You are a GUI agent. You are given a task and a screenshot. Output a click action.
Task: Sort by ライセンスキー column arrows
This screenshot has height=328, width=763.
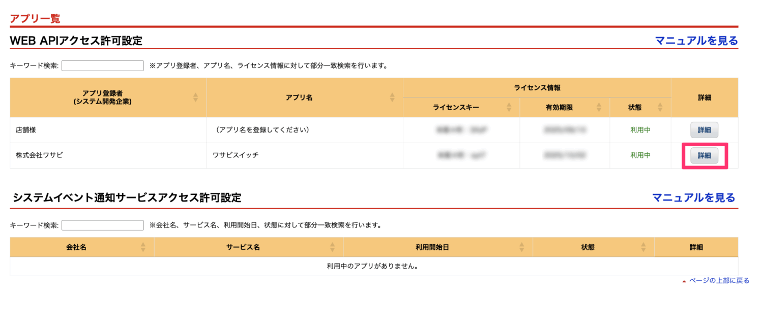click(x=509, y=107)
